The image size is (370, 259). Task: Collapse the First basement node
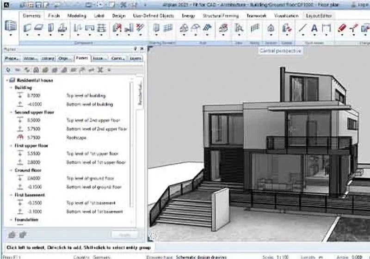tap(11, 195)
